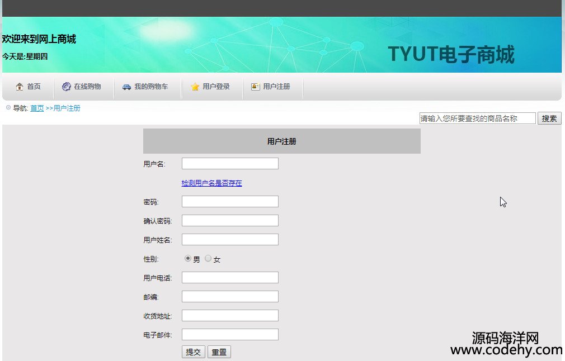Click into the 收货地址 field
Image resolution: width=565 pixels, height=361 pixels.
pos(230,316)
